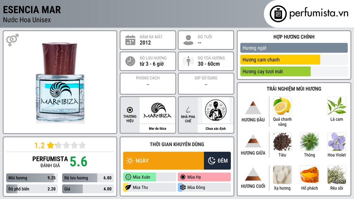The image size is (354, 199).
Task: Open the Hoa Violet note image
Action: [x=337, y=142]
